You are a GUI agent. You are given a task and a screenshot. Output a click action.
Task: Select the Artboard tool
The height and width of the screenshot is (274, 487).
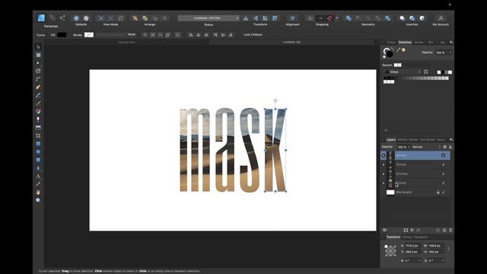38,55
